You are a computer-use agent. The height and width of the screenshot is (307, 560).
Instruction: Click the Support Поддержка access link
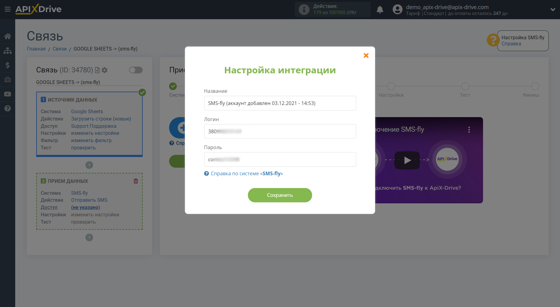[x=94, y=126]
